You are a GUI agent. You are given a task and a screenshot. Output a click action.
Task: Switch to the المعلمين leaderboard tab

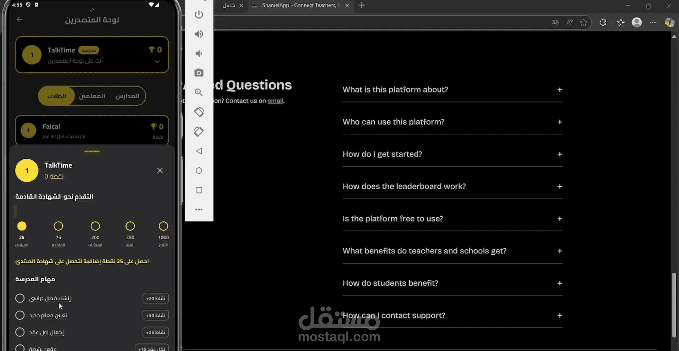tap(92, 96)
